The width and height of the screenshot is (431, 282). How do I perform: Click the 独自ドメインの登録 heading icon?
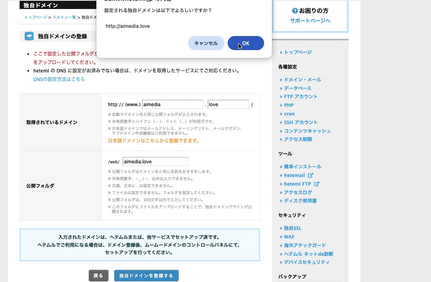(29, 36)
